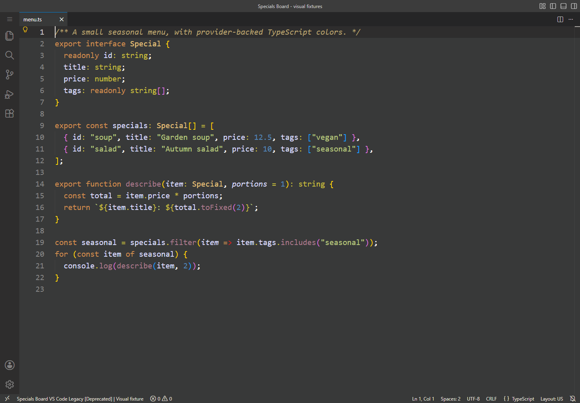Image resolution: width=580 pixels, height=403 pixels.
Task: Click the Ln 1, Col 1 status
Action: point(423,399)
